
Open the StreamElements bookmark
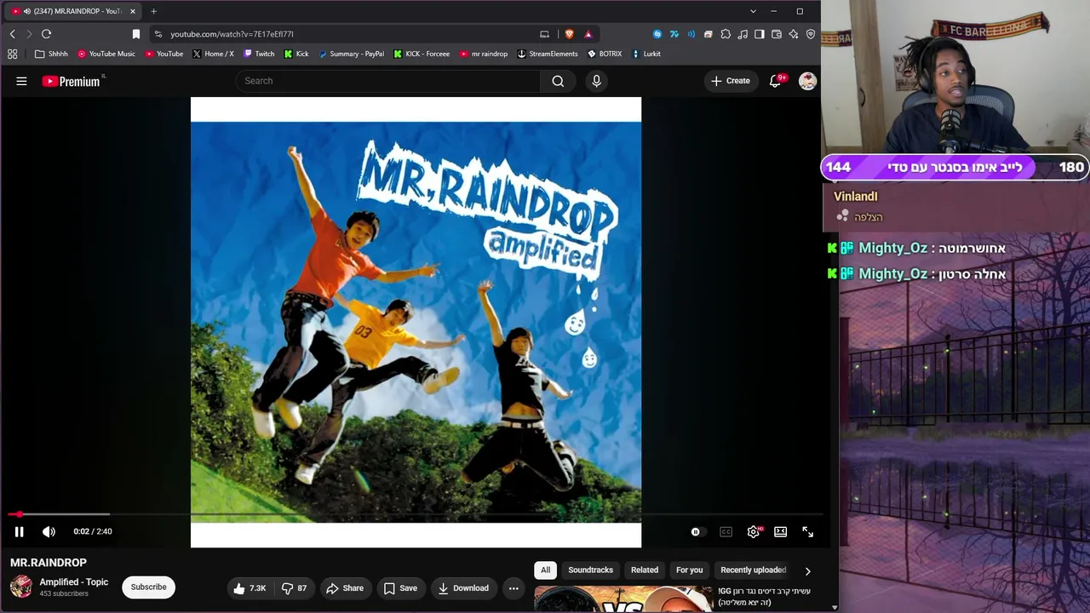point(548,54)
